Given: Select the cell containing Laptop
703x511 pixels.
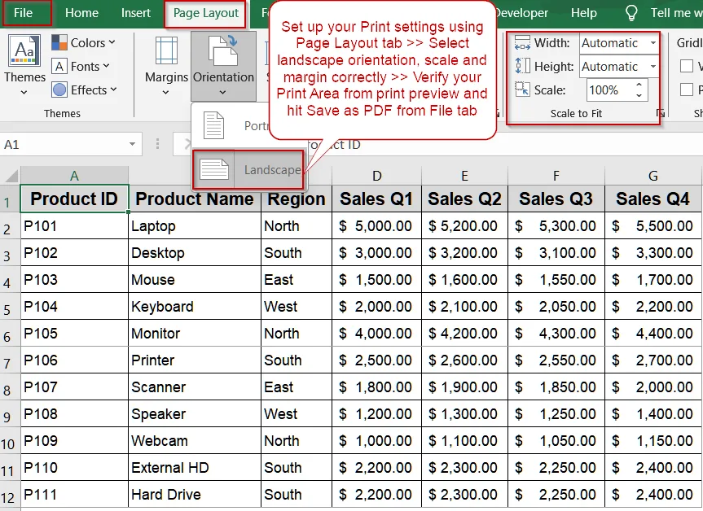Looking at the screenshot, I should coord(195,225).
